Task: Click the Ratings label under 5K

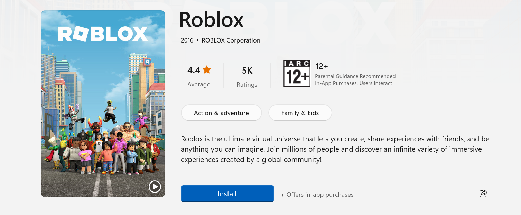Action: tap(247, 85)
